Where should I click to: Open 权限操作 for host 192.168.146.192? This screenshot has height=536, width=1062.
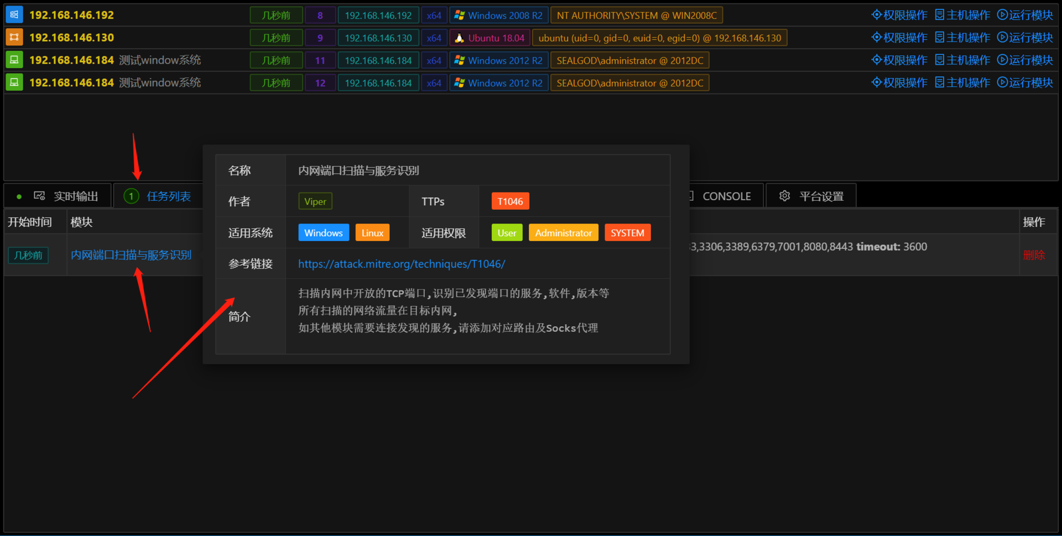(898, 14)
